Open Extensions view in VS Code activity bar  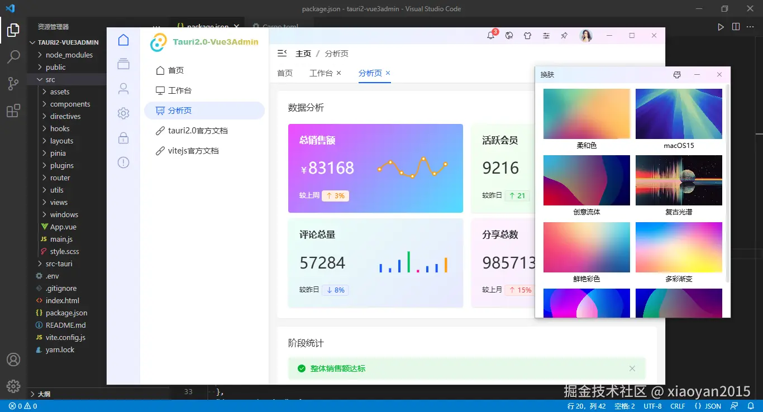tap(13, 111)
